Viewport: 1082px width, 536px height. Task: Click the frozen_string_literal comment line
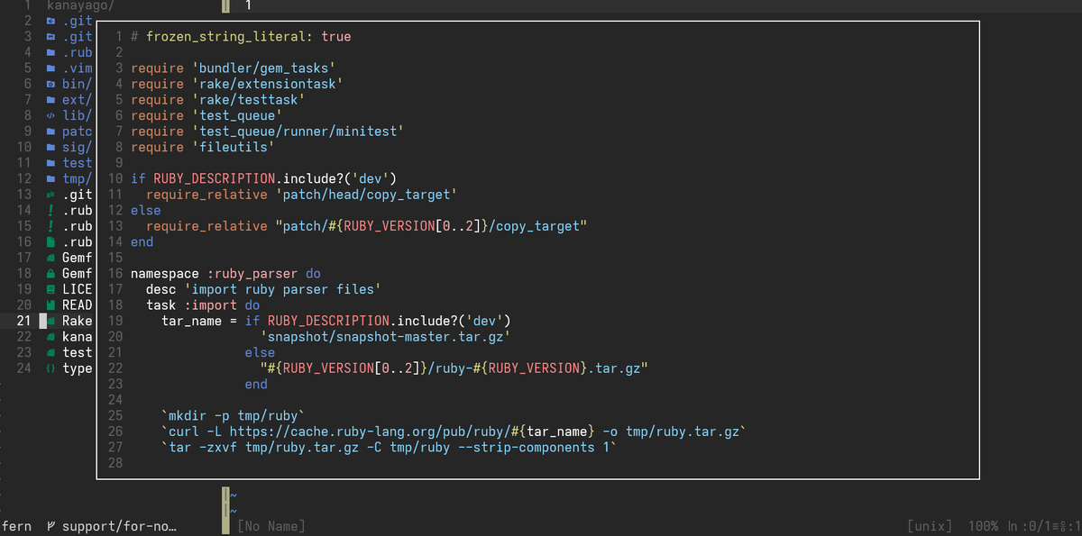point(241,37)
